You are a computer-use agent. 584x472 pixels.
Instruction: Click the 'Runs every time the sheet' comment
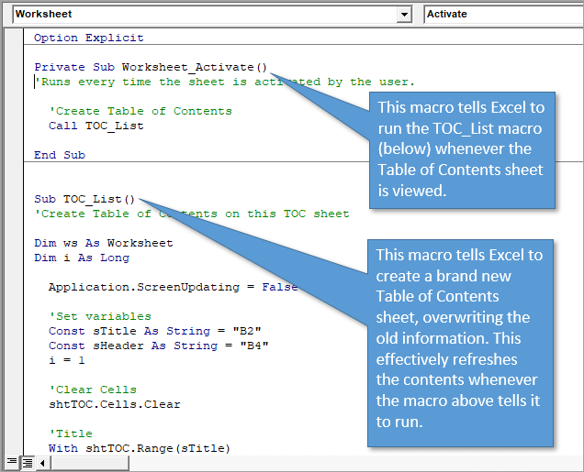[x=224, y=82]
